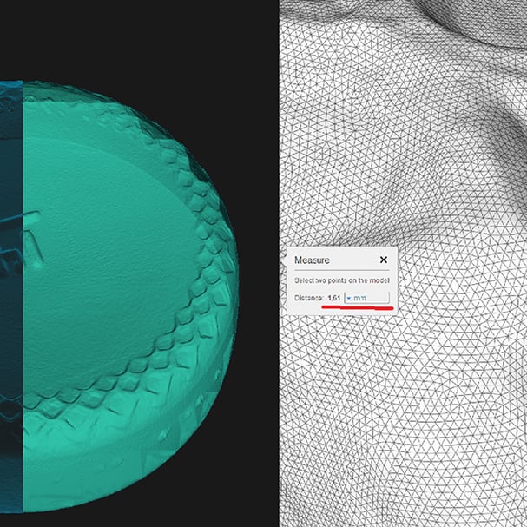
Task: Click the Measure dialog's left callout pointer
Action: pos(286,259)
